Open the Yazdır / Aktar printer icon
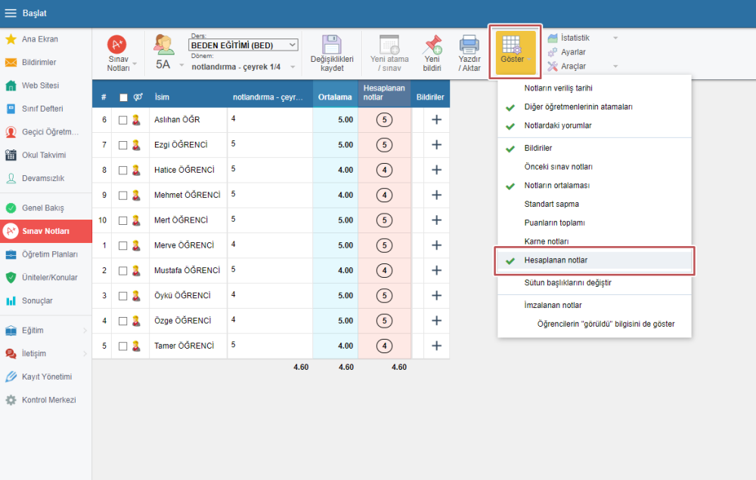 (x=469, y=45)
